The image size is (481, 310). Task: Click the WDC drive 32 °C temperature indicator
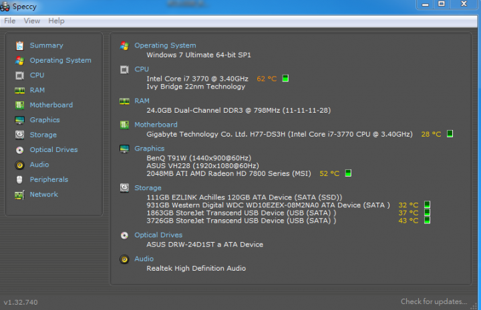coord(427,205)
